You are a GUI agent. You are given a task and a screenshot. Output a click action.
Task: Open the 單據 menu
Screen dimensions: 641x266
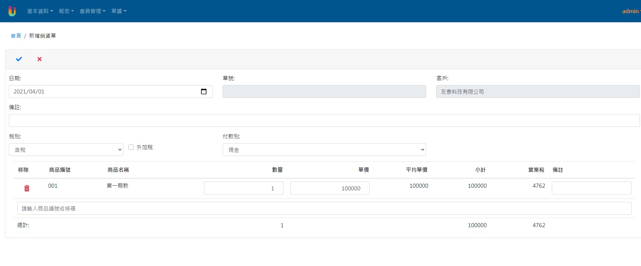(119, 11)
